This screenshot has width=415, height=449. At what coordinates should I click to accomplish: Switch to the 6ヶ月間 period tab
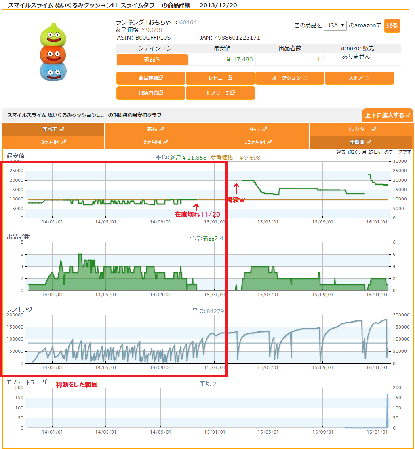click(156, 142)
